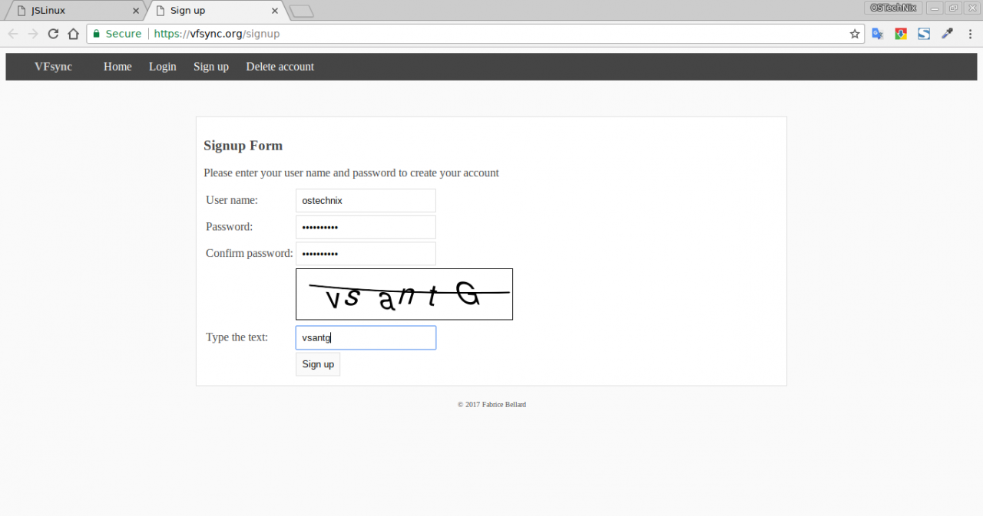Click the multicolored Chrome extension icon
The height and width of the screenshot is (516, 983).
[901, 34]
